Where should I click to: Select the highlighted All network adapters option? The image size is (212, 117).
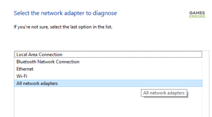[37, 83]
